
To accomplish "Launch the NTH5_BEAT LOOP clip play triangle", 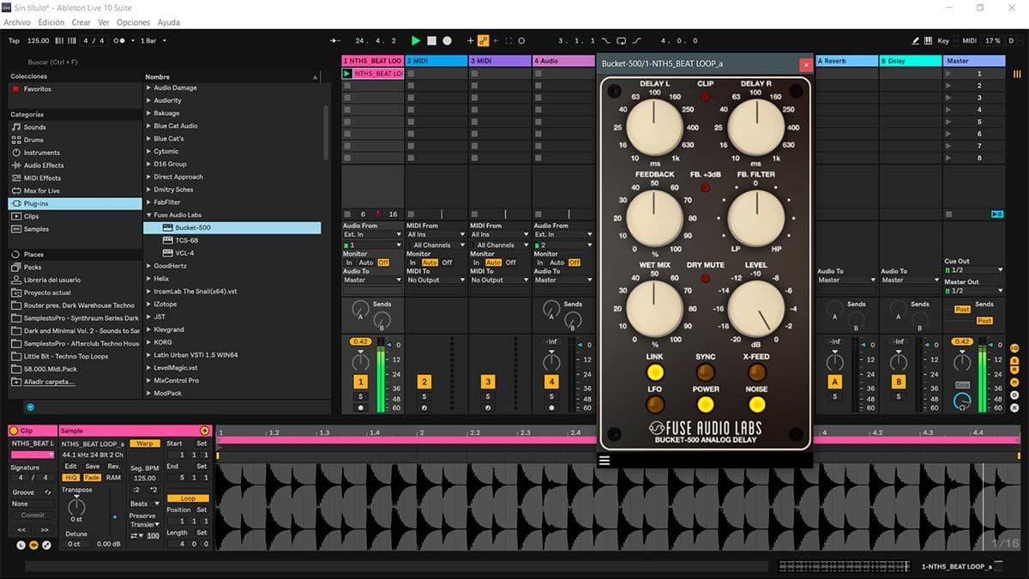I will pyautogui.click(x=347, y=74).
